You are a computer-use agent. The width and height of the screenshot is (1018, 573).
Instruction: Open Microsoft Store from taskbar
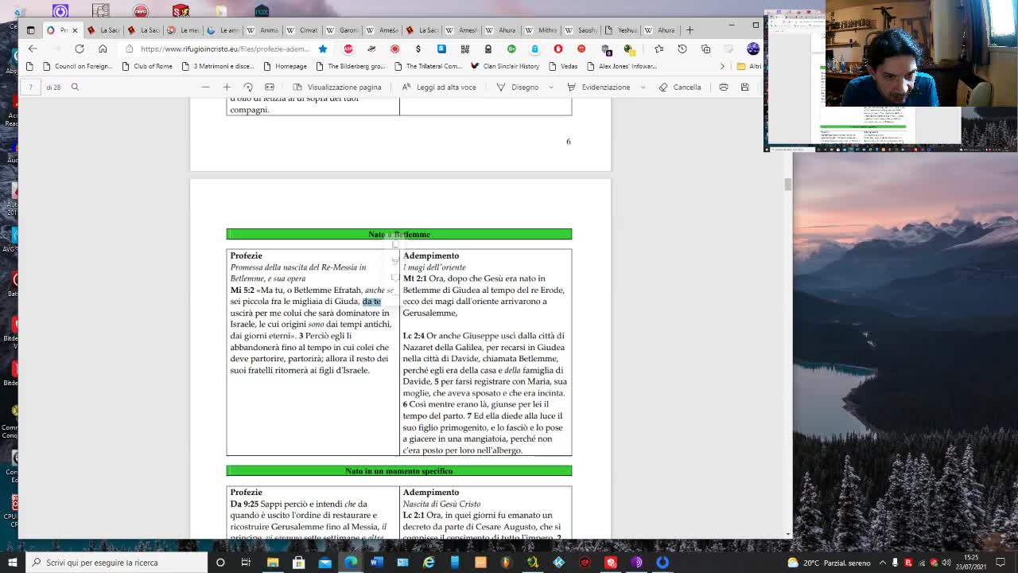tap(298, 563)
